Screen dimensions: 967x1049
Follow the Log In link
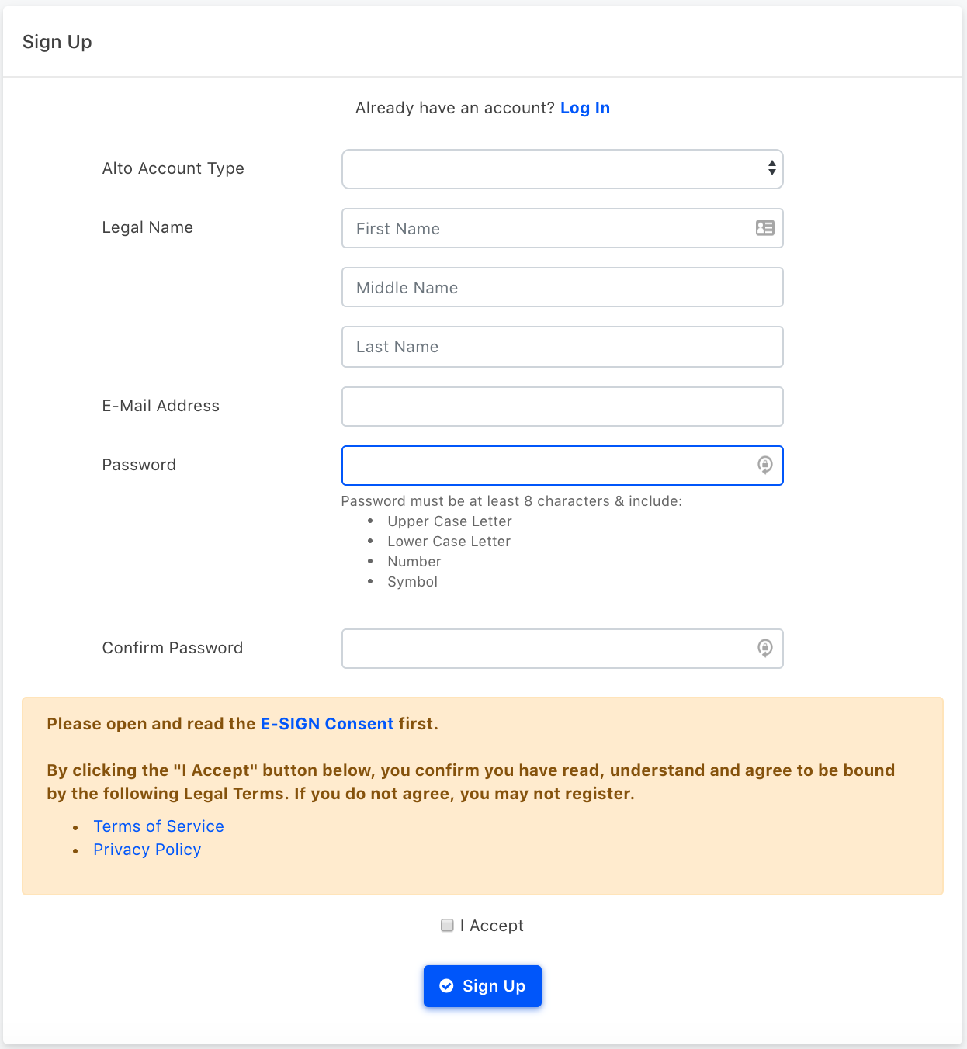(585, 108)
